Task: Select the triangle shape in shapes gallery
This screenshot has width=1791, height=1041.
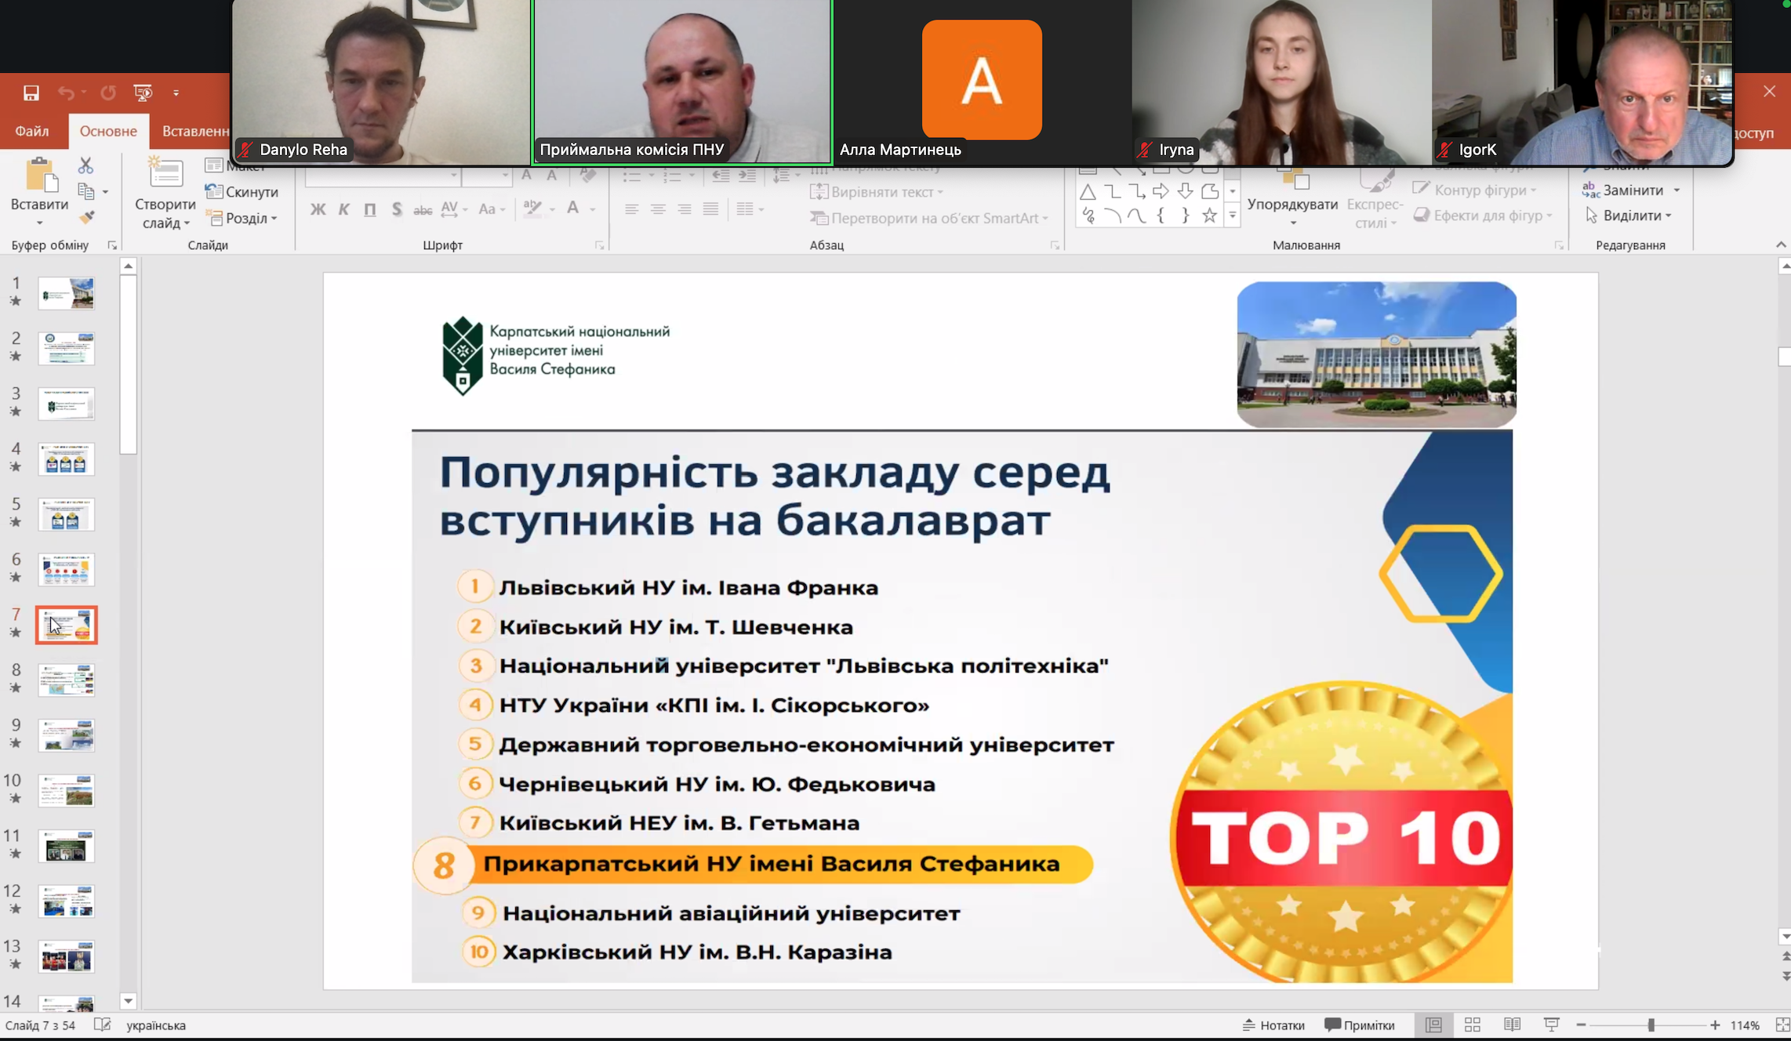Action: pos(1088,192)
